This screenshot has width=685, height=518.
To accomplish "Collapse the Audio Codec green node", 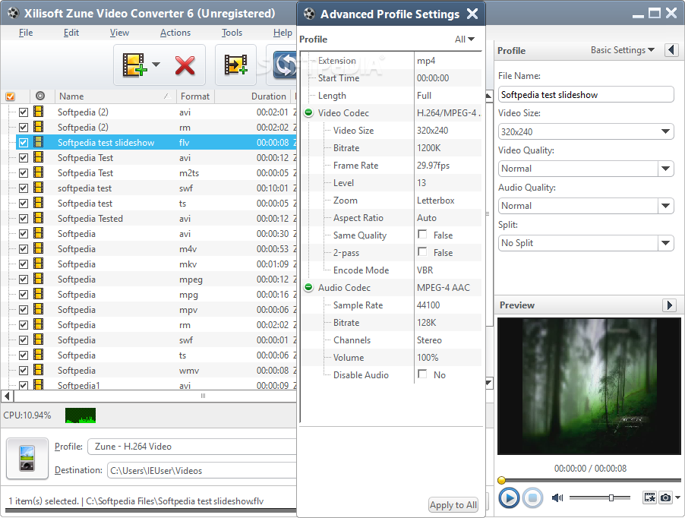I will pos(308,287).
